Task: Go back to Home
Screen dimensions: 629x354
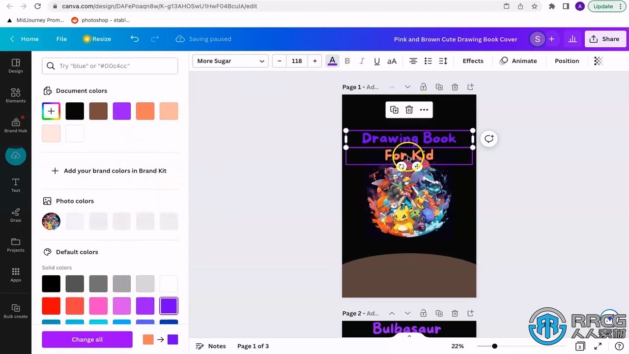Action: (25, 39)
